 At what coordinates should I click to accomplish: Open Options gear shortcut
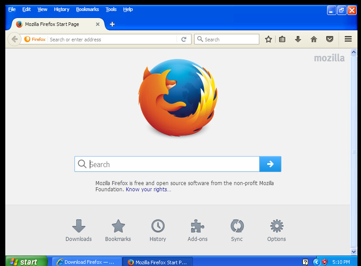pos(276,230)
